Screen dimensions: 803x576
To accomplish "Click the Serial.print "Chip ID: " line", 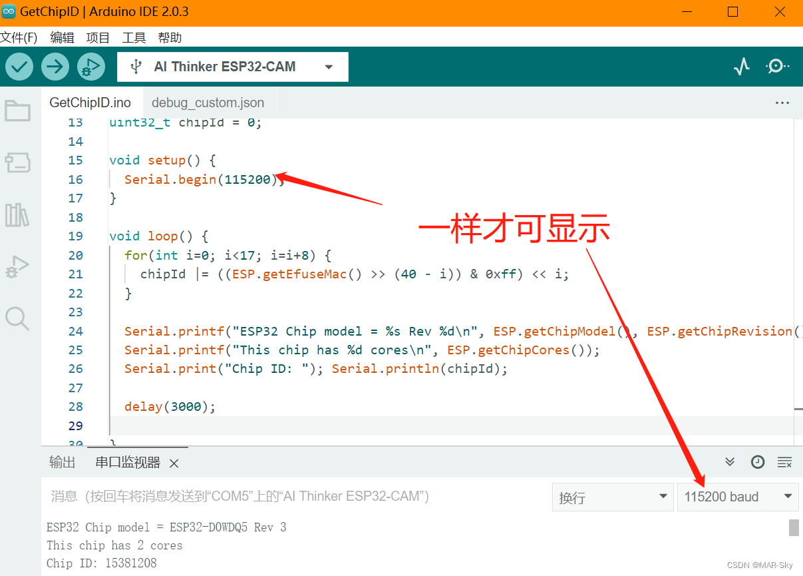I will click(x=316, y=368).
